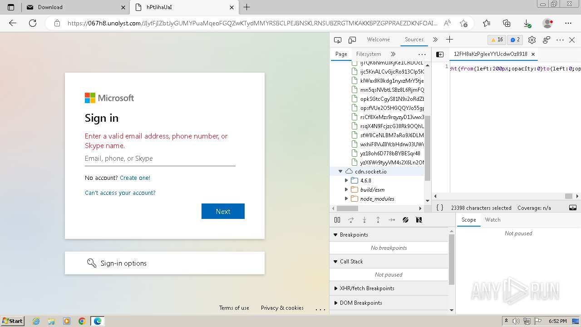Show more DevTools tabs chevron
The image size is (581, 327).
pyautogui.click(x=435, y=40)
